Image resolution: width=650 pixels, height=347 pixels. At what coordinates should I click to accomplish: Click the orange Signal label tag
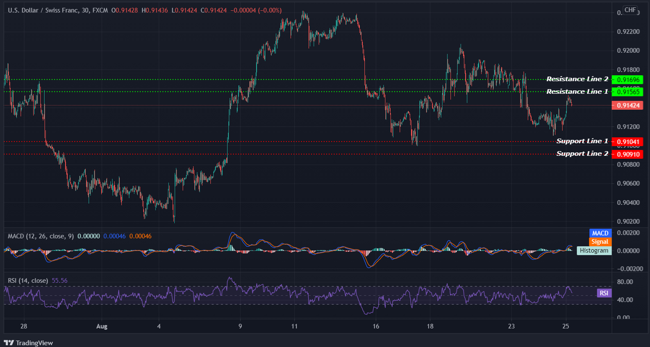600,242
